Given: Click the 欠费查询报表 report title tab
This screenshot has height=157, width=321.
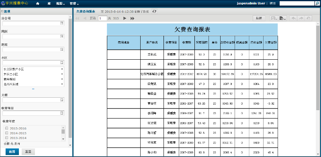Looking at the screenshot, I should tap(86, 12).
